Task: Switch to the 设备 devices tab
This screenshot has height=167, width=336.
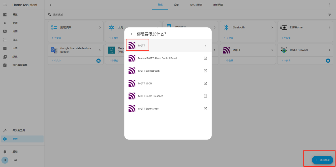Action: click(176, 5)
